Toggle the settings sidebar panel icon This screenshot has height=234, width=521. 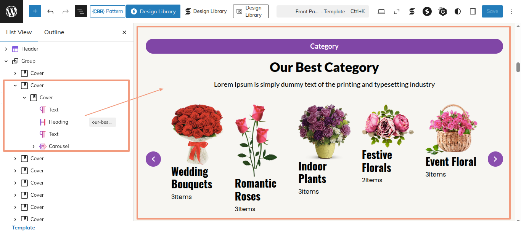pyautogui.click(x=473, y=11)
